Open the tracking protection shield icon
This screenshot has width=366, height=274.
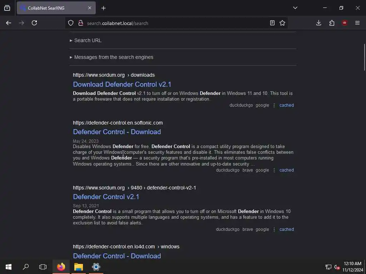coord(71,23)
